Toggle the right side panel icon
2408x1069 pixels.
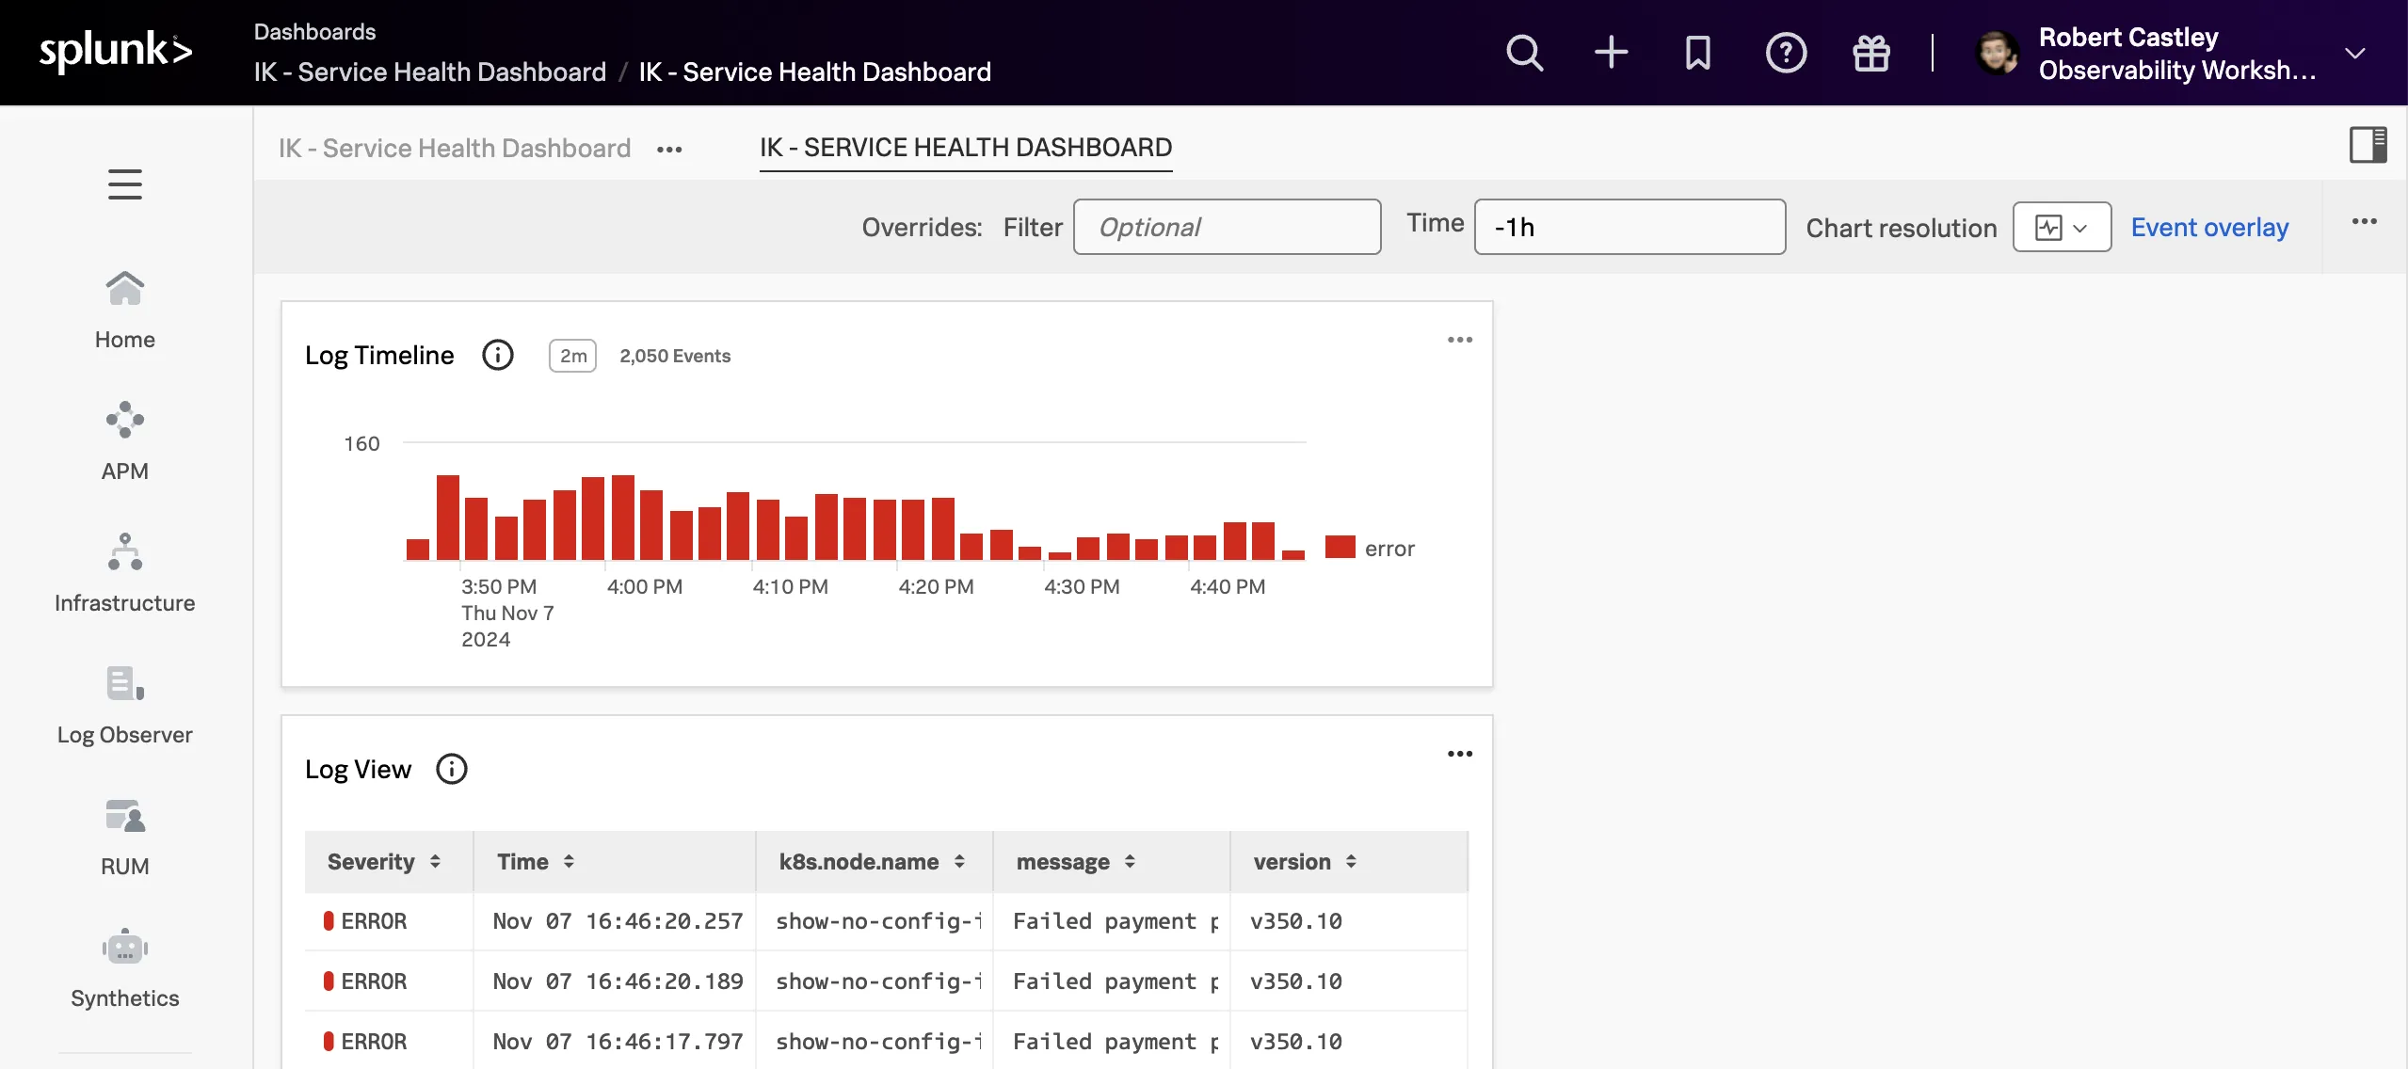(x=2367, y=145)
